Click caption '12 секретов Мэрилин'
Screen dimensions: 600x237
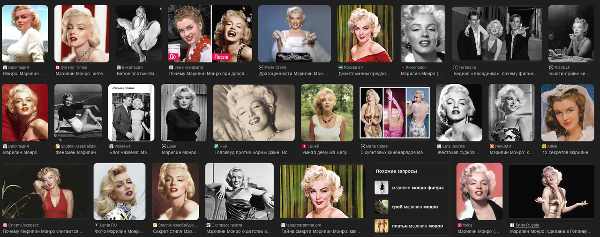tap(567, 152)
